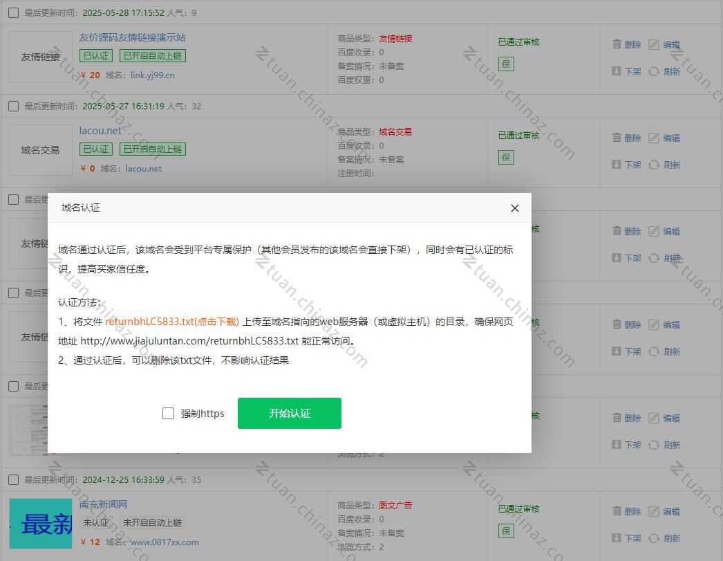Click the 保 badge in 友价源码友情链接演示站 row
The width and height of the screenshot is (723, 561).
tap(506, 64)
